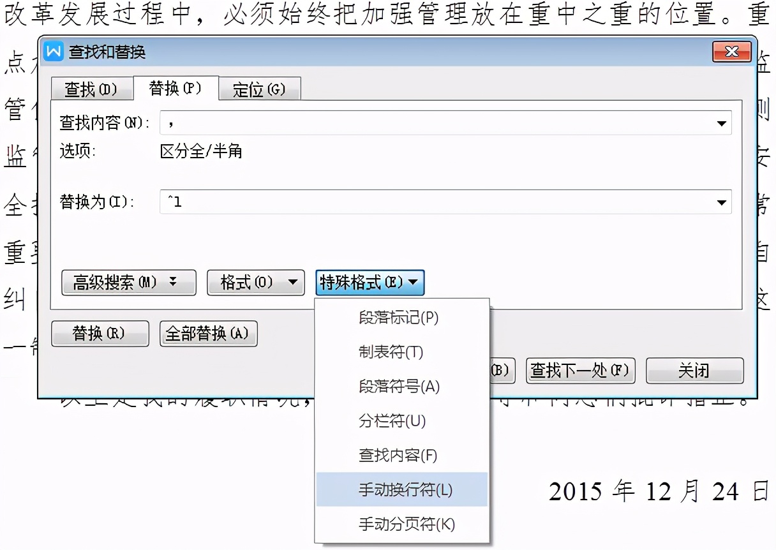
Task: Open the 格式 format dropdown
Action: [255, 283]
